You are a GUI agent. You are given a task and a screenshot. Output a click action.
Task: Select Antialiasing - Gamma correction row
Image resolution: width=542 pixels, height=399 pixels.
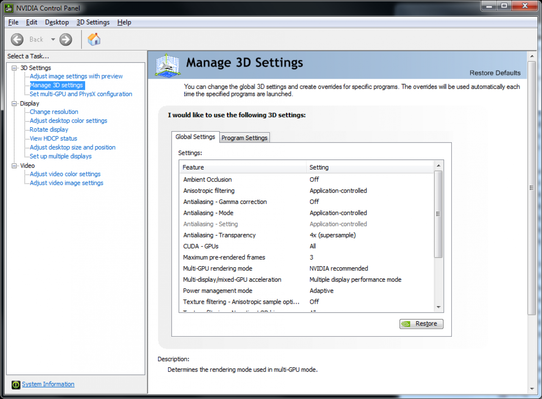point(307,202)
